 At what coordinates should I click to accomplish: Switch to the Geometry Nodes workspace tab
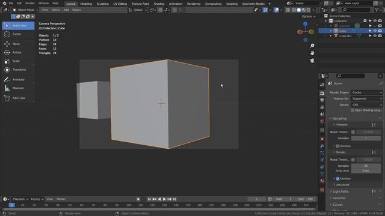253,4
